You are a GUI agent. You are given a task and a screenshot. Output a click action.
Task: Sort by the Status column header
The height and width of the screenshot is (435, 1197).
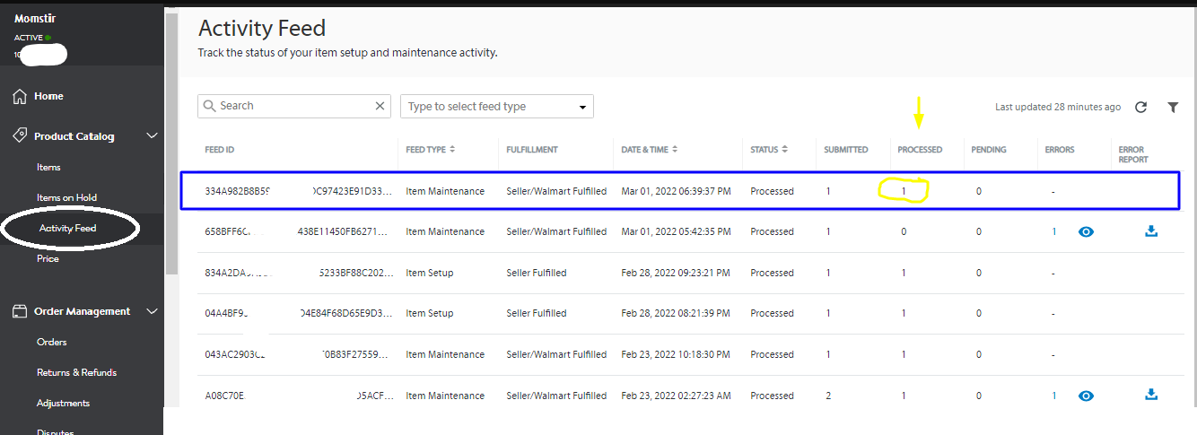(x=769, y=150)
